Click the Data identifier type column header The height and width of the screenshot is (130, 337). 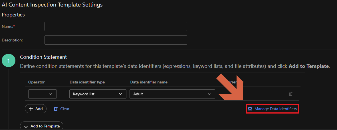[x=87, y=82]
